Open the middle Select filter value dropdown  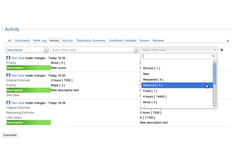[x=95, y=50]
